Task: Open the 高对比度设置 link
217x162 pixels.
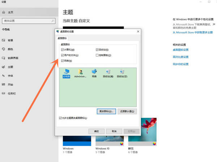Action: click(x=180, y=57)
